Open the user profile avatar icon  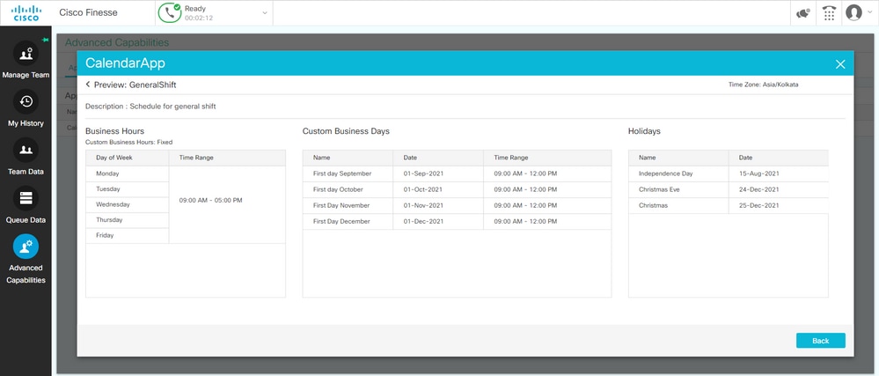(x=853, y=12)
